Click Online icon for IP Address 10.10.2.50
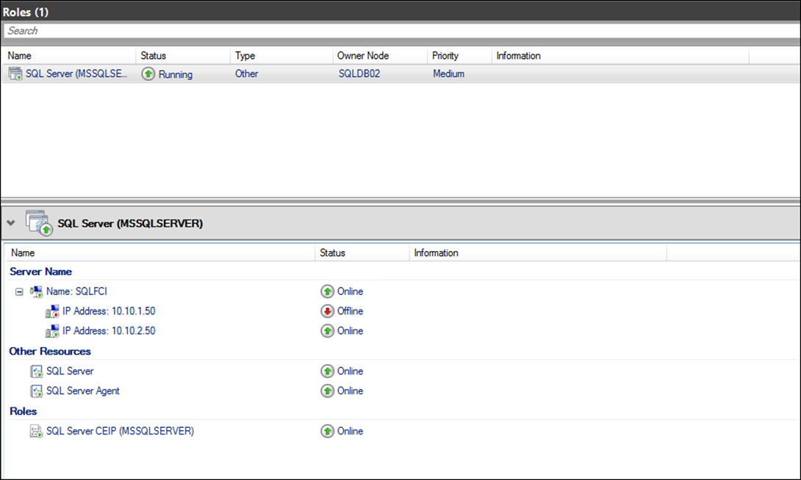801x480 pixels. click(x=328, y=331)
